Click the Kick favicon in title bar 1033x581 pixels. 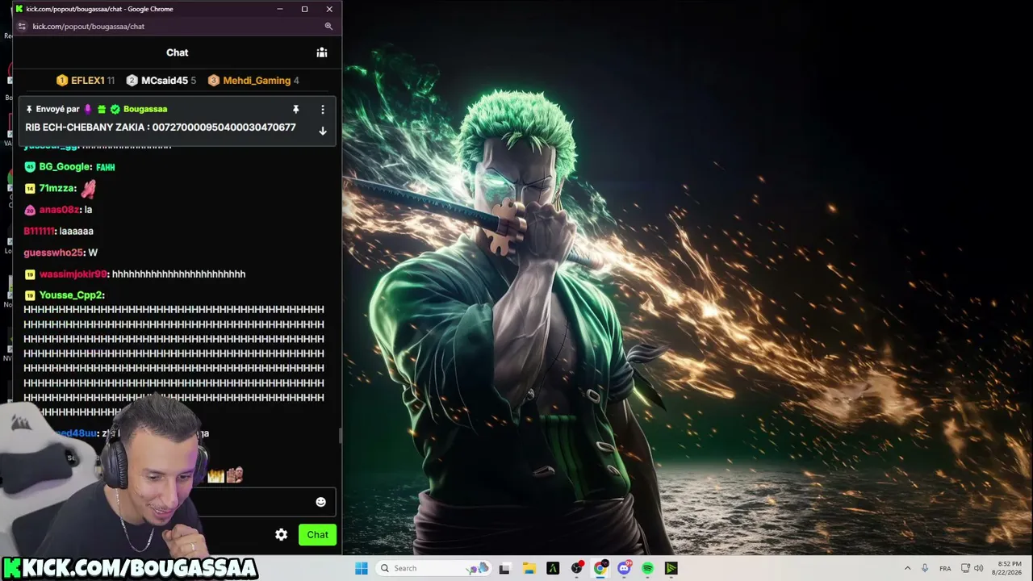tap(19, 9)
